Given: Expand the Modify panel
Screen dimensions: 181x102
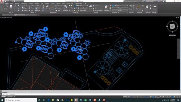Looking at the screenshot, I should coord(33,12).
